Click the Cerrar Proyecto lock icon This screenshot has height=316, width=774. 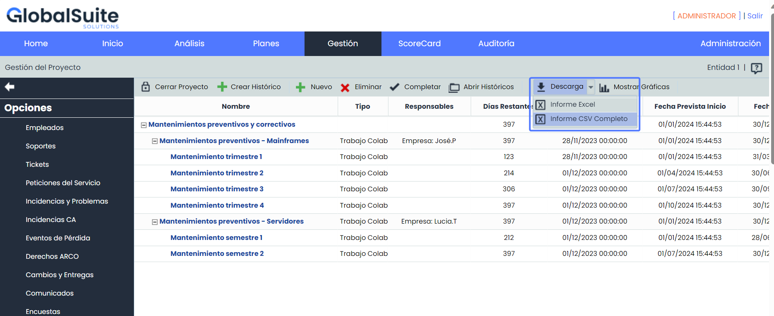(x=145, y=87)
